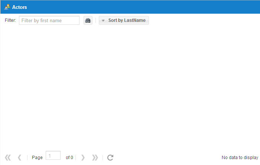Click empty space in blue header bar
The image size is (260, 165).
tap(143, 7)
